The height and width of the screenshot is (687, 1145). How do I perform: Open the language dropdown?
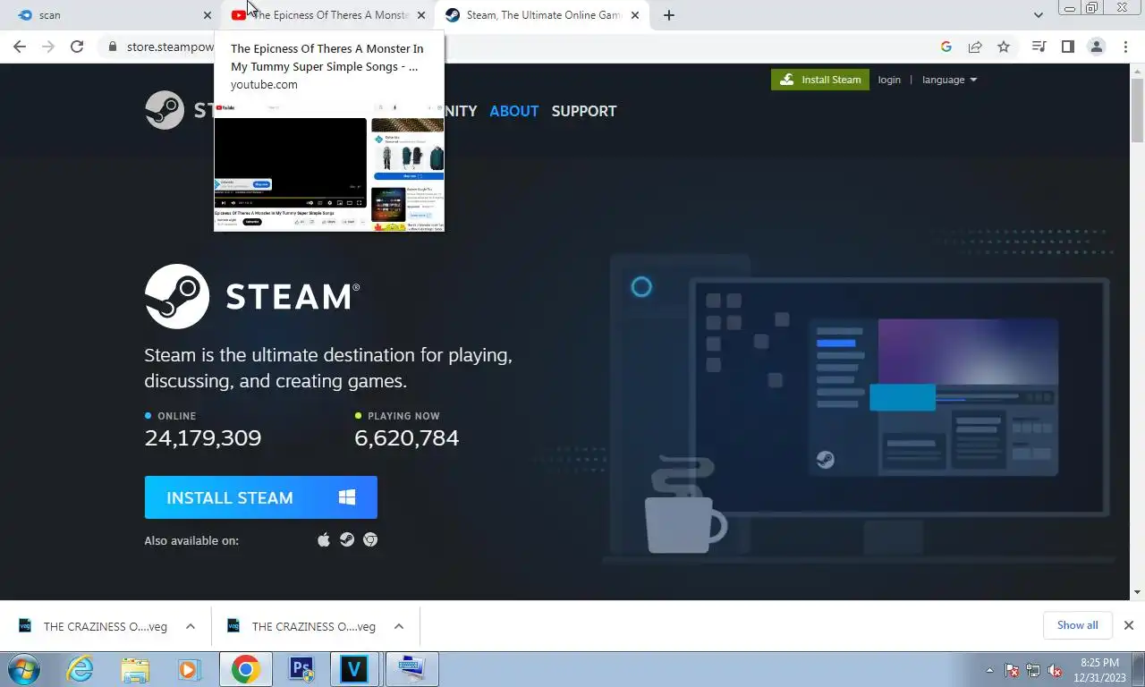click(949, 80)
